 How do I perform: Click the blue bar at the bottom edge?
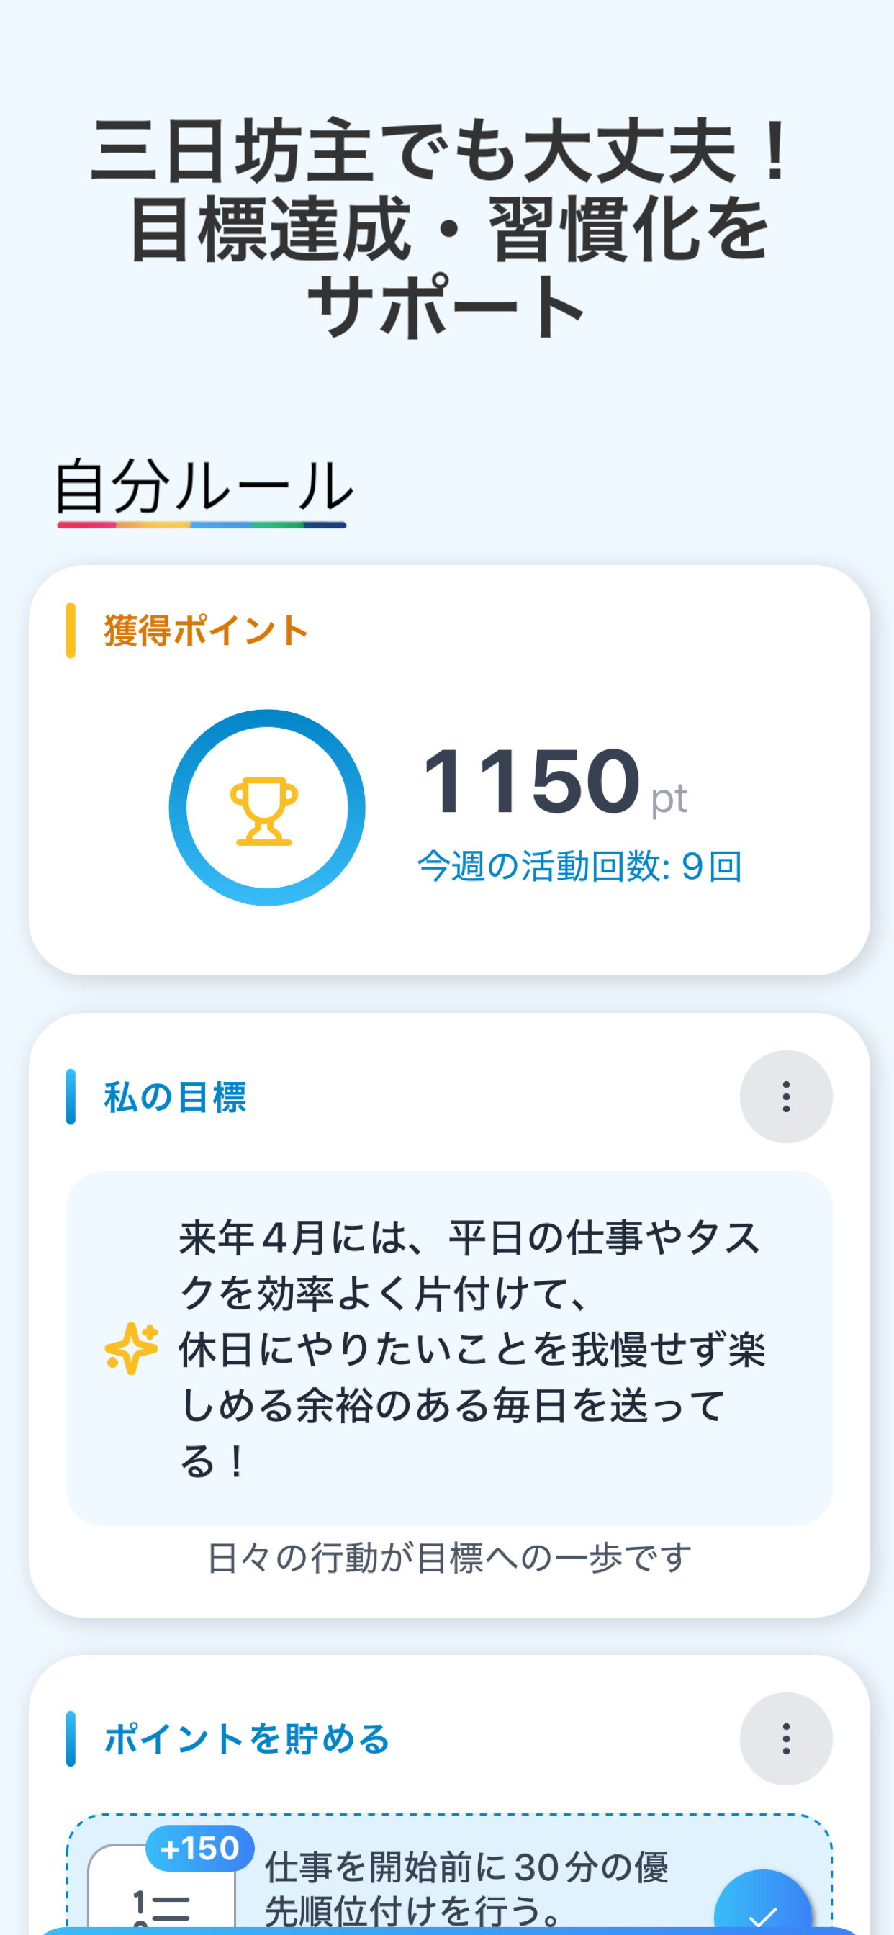point(447,1930)
